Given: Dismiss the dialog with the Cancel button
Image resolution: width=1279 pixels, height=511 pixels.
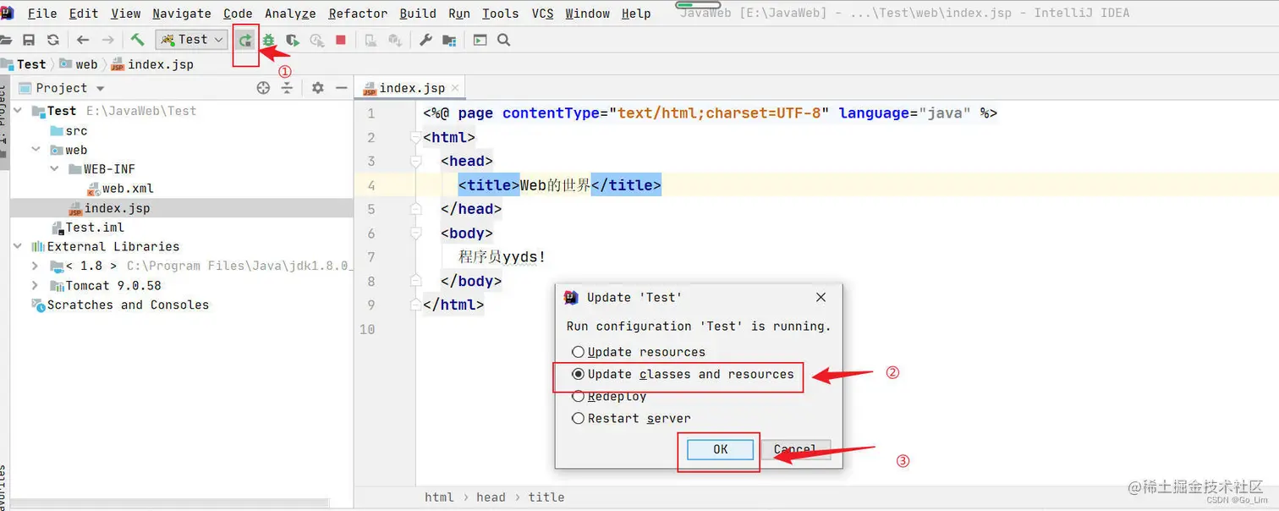Looking at the screenshot, I should (794, 450).
